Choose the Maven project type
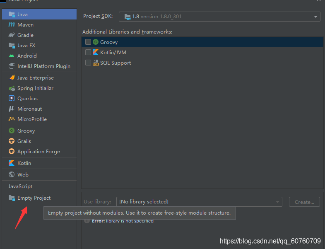Image resolution: width=325 pixels, height=249 pixels. coord(39,25)
